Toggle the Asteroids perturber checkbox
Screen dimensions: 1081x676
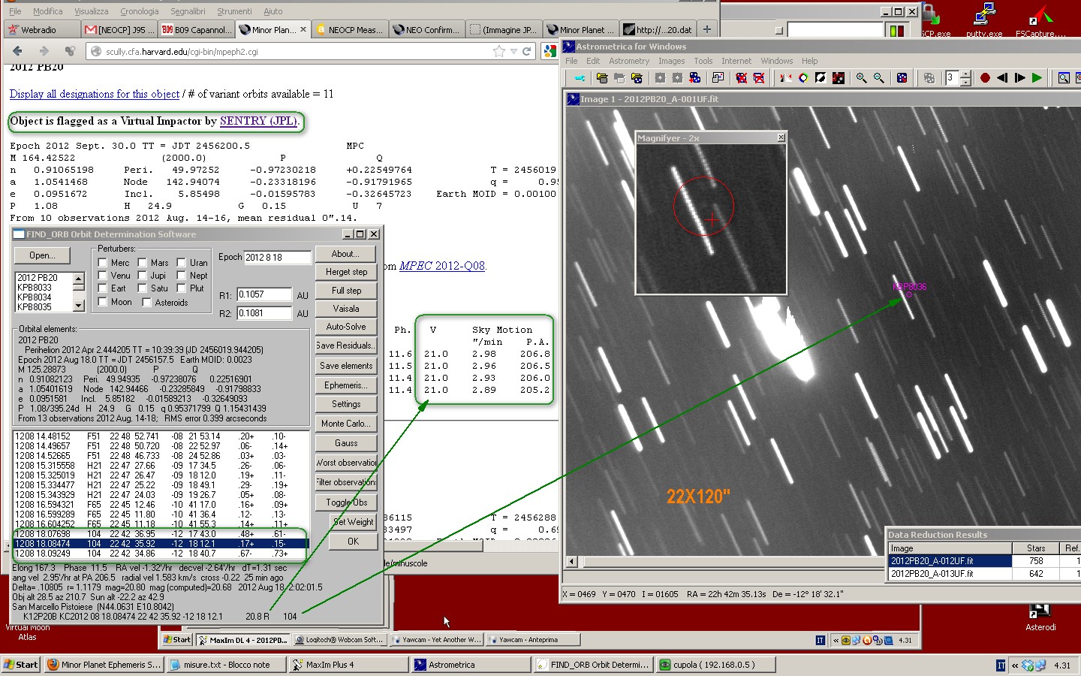pyautogui.click(x=146, y=302)
